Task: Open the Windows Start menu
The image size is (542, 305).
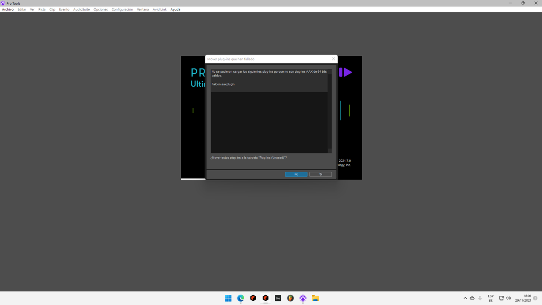Action: 228,298
